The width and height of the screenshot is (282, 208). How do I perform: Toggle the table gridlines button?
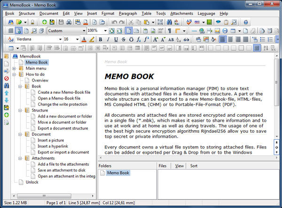[x=257, y=48]
